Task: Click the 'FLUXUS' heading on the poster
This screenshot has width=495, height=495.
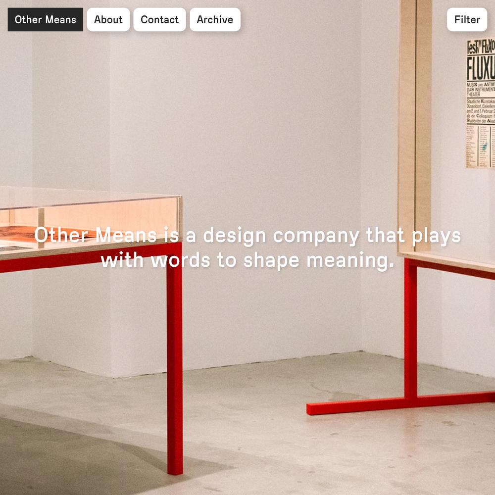Action: click(481, 68)
